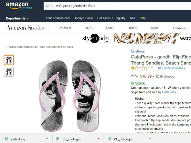Select the second flip flop thumbnail

pyautogui.click(x=9, y=72)
